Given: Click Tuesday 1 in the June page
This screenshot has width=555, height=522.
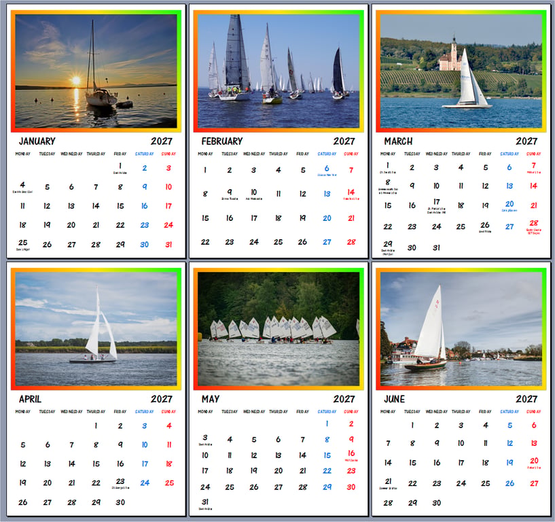Looking at the screenshot, I should (x=412, y=425).
